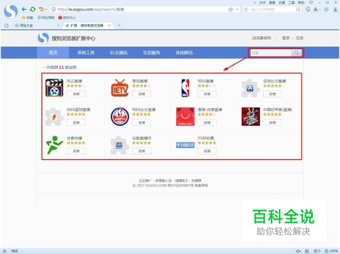Switch to the 网址大全 tab
This screenshot has width=340, height=254.
(x=36, y=25)
